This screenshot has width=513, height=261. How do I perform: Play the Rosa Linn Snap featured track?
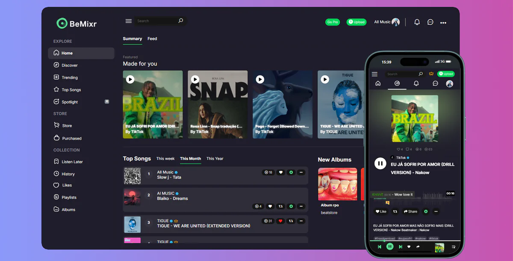[x=195, y=79]
